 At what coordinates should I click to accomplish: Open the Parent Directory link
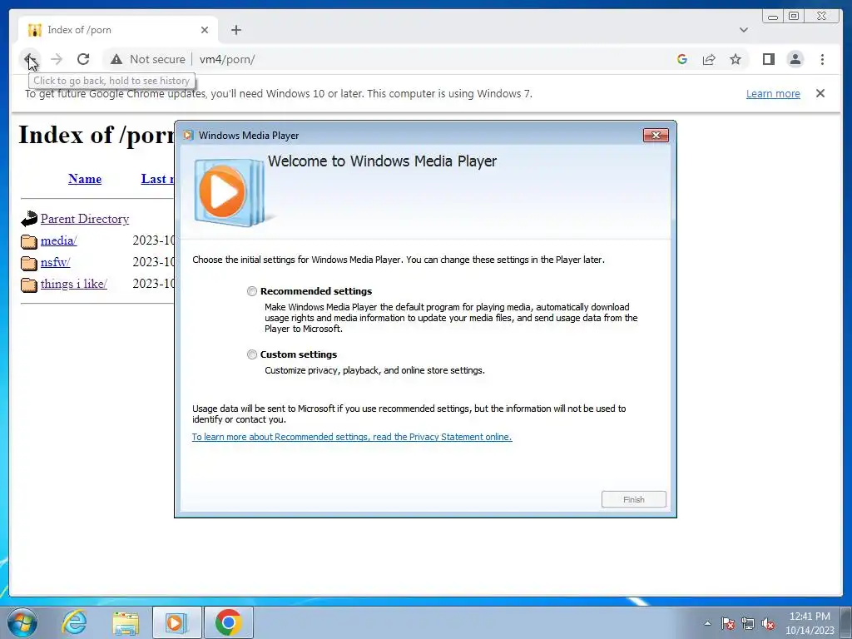coord(85,219)
